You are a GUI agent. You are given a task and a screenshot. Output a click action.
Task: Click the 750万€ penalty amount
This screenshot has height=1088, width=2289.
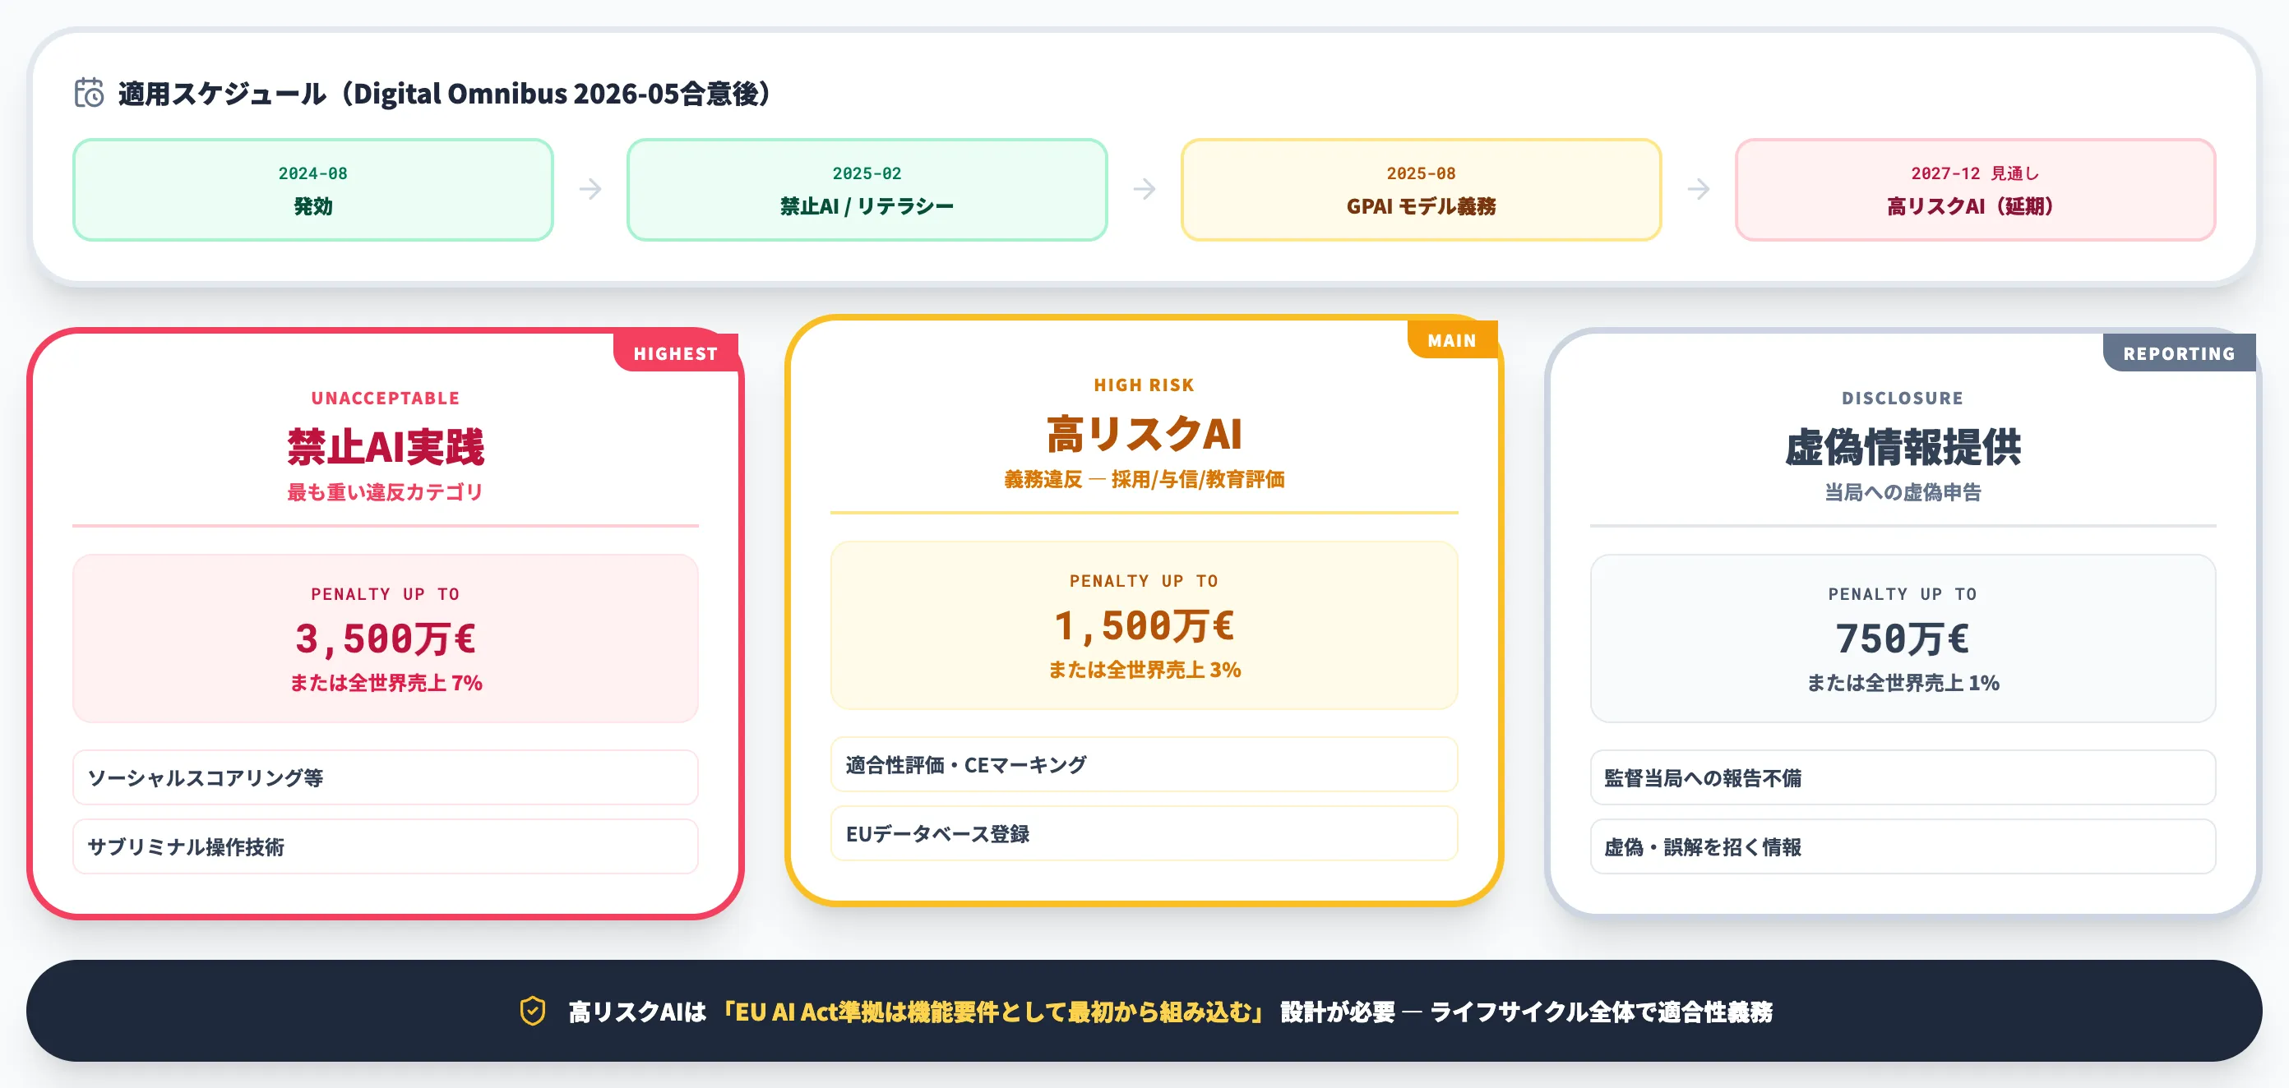click(1903, 639)
